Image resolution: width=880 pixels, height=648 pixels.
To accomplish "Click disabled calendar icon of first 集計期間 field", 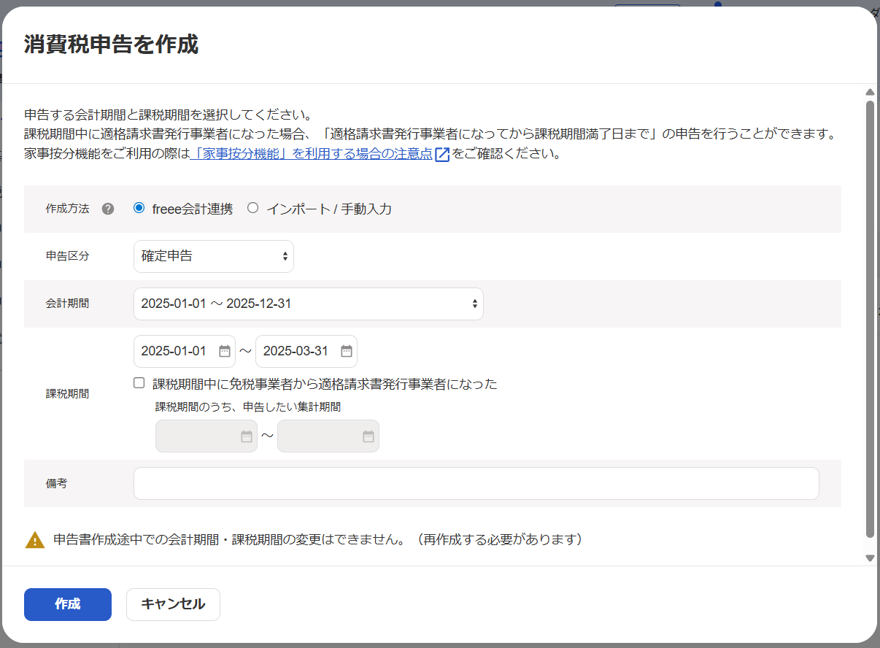I will (x=247, y=436).
